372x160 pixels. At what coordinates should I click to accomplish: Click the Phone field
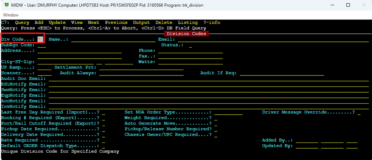190,51
